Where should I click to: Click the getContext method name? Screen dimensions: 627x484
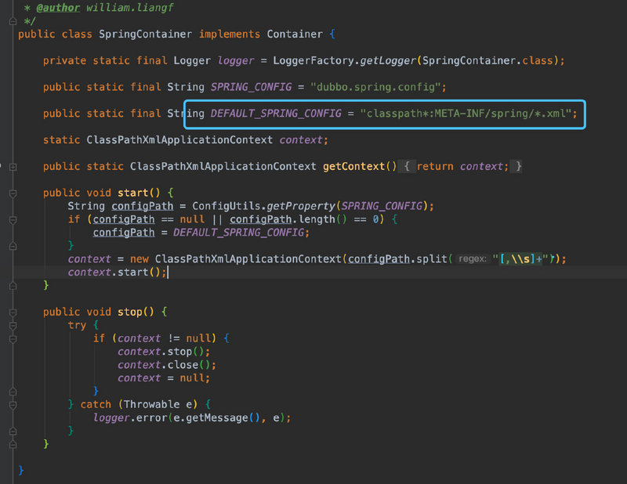(x=354, y=166)
